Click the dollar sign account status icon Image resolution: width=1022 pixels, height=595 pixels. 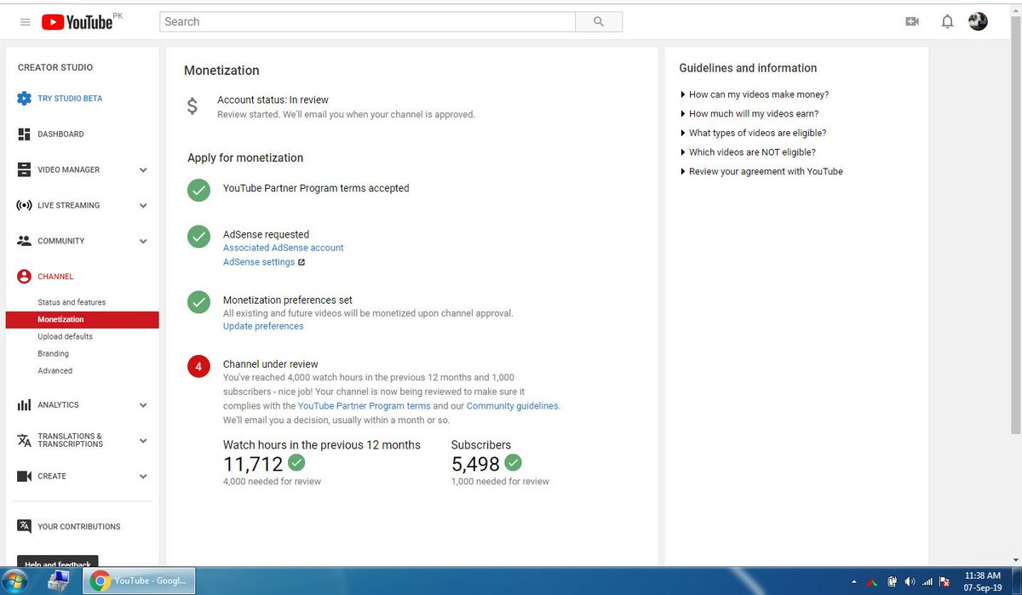(x=192, y=106)
